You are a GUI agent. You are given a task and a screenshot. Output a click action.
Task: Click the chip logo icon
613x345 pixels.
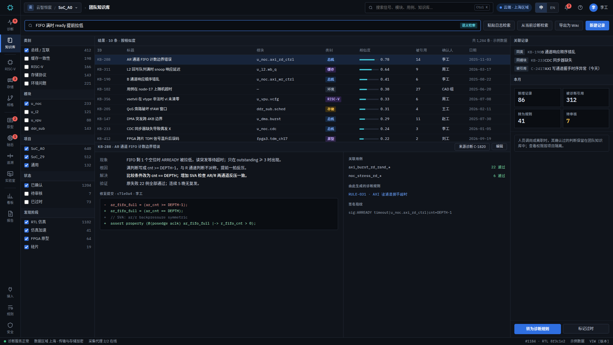(x=10, y=7)
